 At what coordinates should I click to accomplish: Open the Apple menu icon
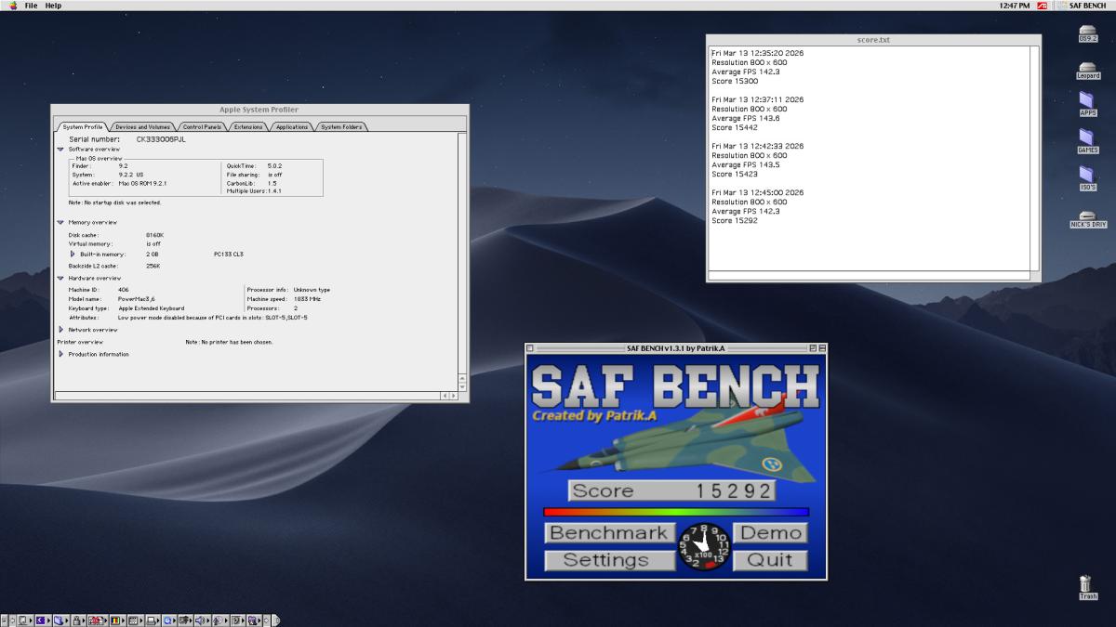click(13, 6)
